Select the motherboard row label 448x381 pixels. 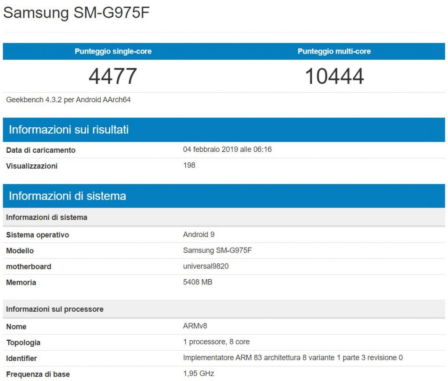(x=29, y=267)
